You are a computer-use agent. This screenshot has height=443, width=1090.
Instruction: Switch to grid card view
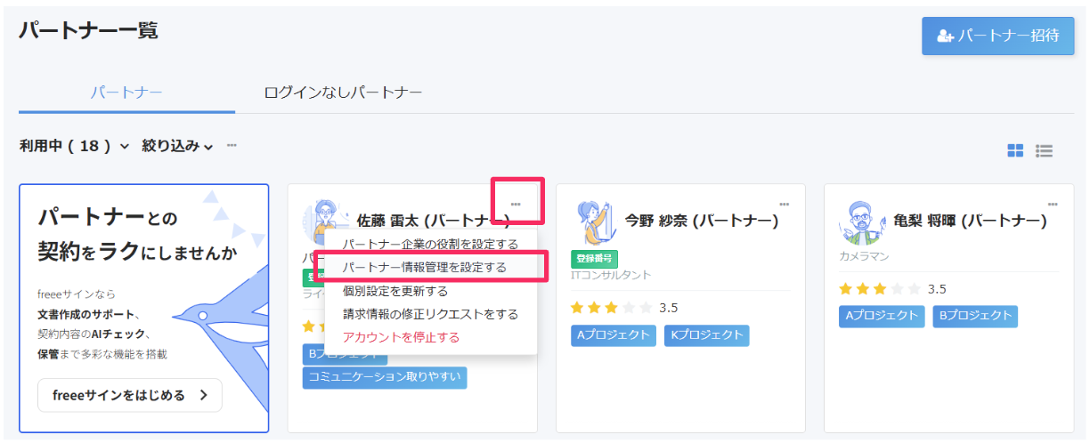pyautogui.click(x=1015, y=150)
